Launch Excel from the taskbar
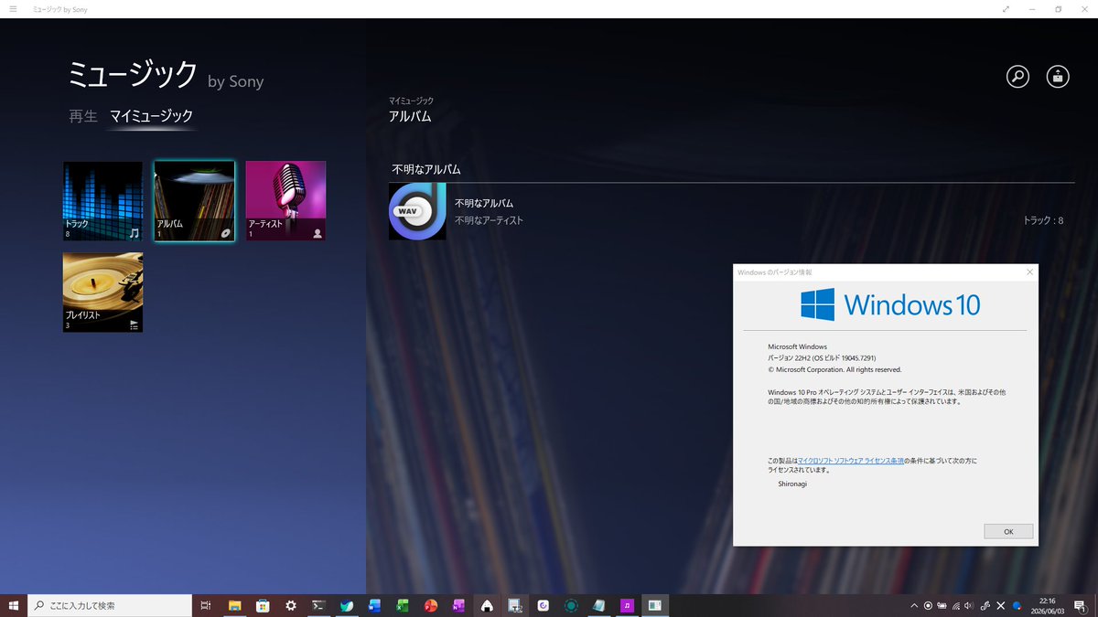 coord(402,605)
